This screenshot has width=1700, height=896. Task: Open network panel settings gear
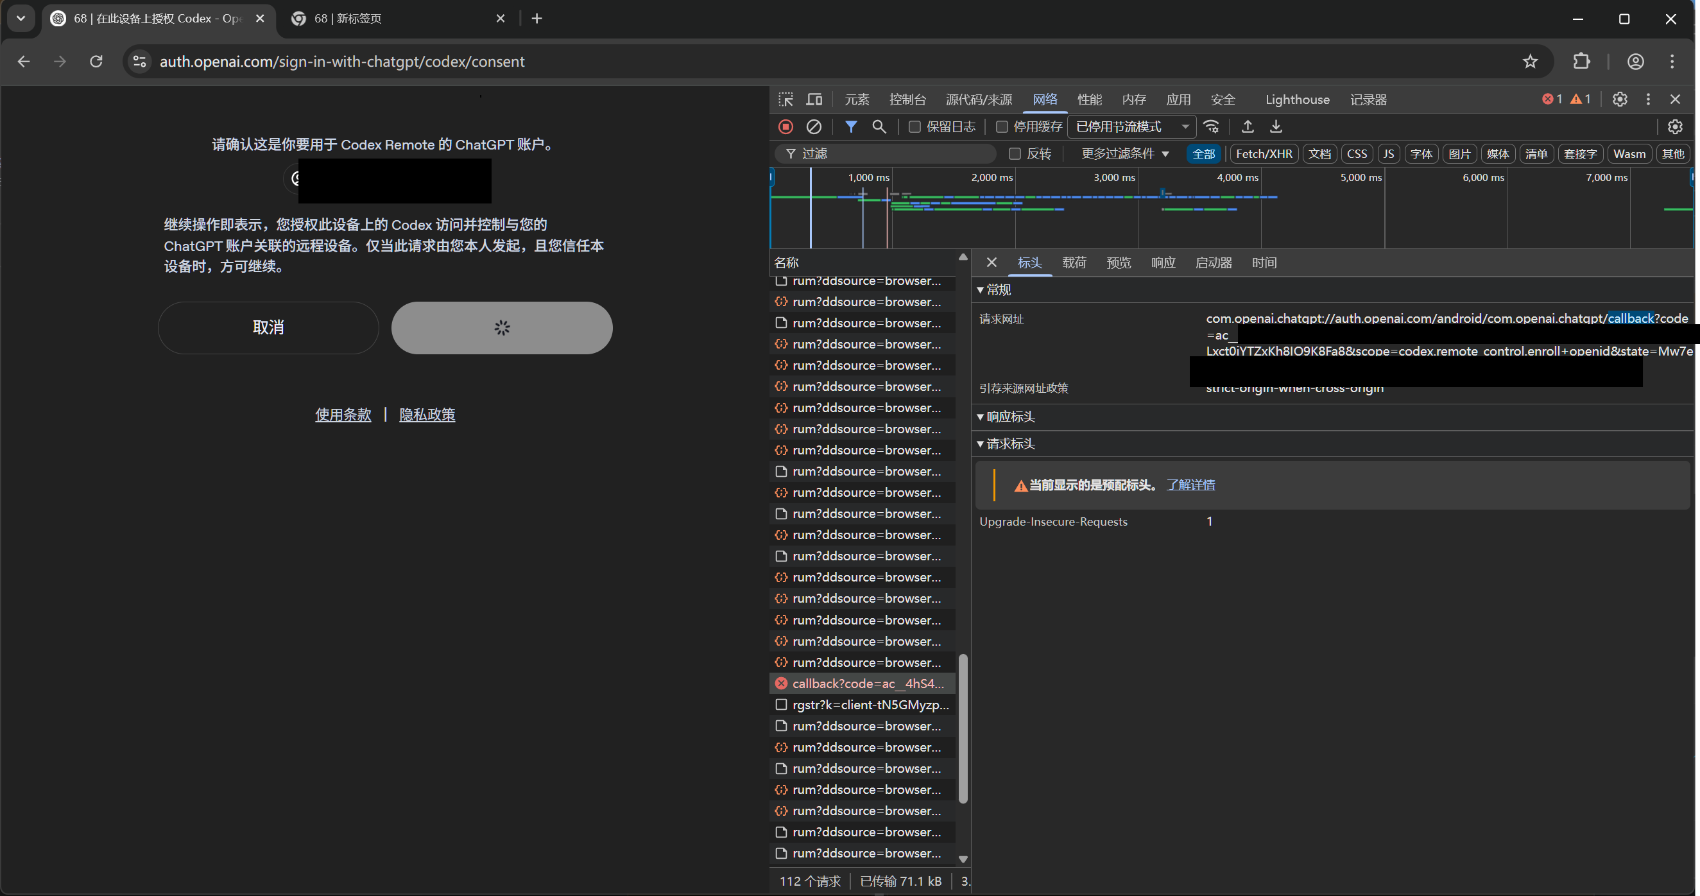coord(1675,126)
